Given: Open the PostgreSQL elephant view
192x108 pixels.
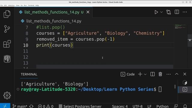Looking at the screenshot, I should (7, 59).
